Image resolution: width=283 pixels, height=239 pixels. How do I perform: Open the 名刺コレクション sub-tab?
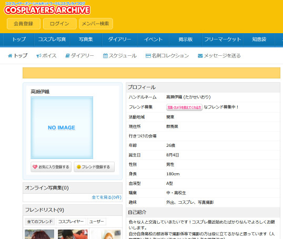[x=170, y=56]
